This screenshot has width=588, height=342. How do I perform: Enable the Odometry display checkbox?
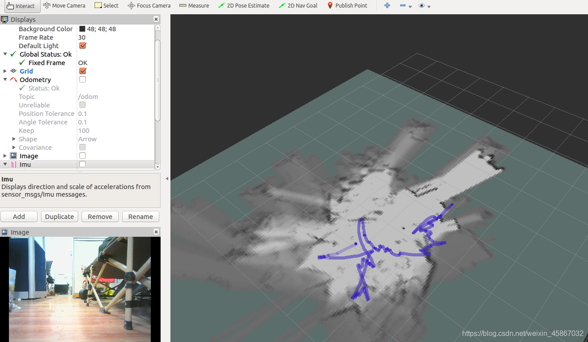click(x=83, y=79)
